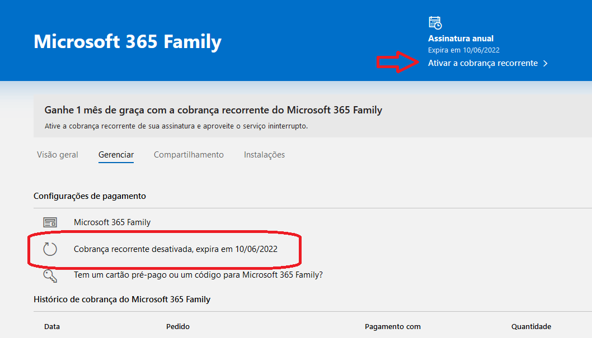
Task: Click 'Microsoft 365 Family' payment settings row
Action: (x=112, y=222)
